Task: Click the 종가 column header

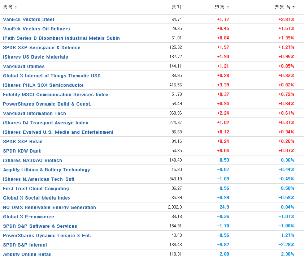Action: pyautogui.click(x=177, y=7)
